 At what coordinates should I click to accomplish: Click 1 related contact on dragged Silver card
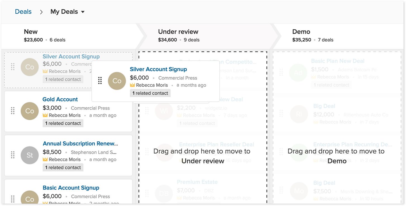click(x=150, y=93)
